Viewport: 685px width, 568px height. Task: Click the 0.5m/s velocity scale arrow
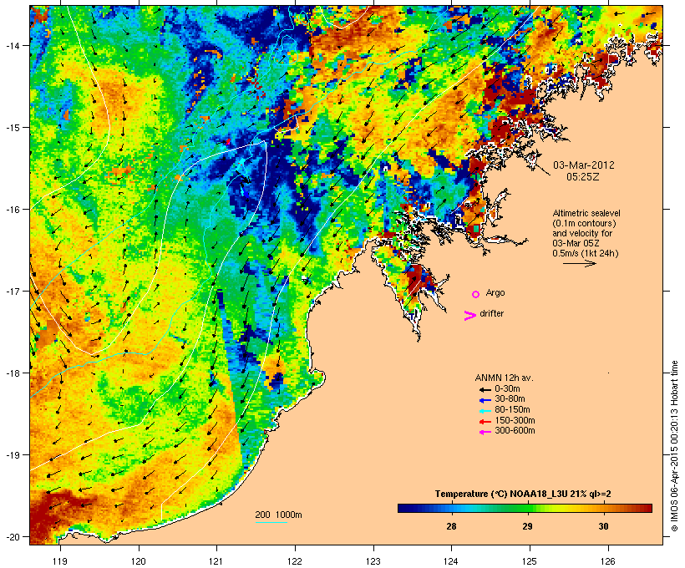point(579,263)
